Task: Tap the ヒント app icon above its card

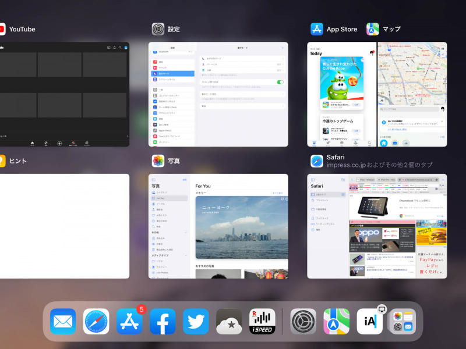Action: tap(2, 161)
